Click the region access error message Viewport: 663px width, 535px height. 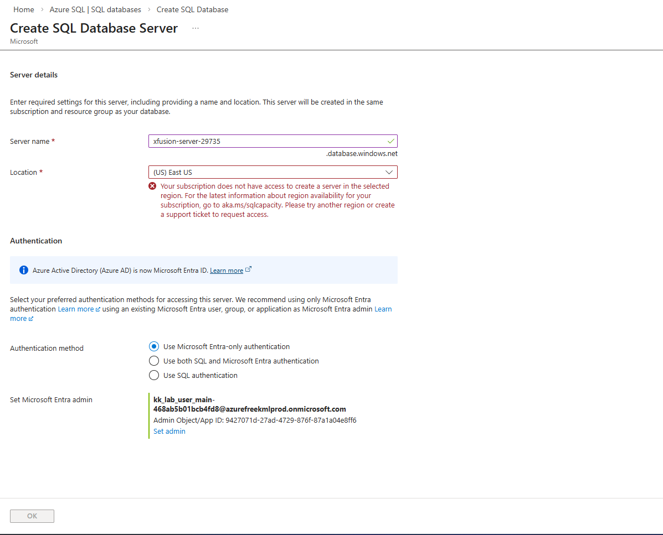277,200
